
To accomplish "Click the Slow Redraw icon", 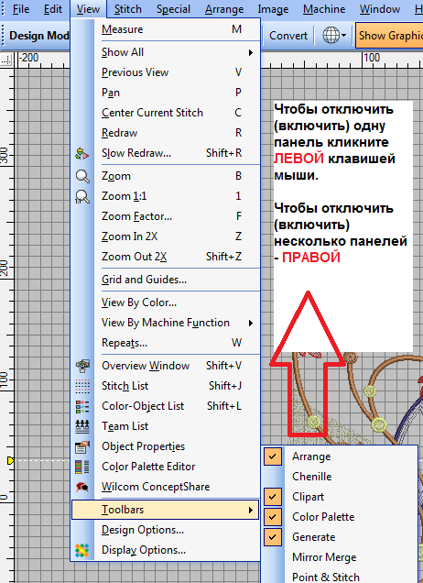I will click(x=82, y=154).
